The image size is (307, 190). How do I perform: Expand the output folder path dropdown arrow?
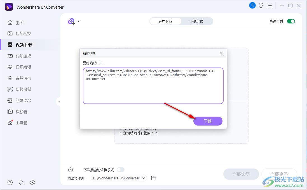click(x=144, y=178)
